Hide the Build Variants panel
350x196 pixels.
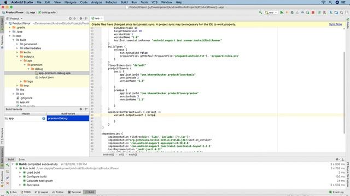(x=86, y=109)
